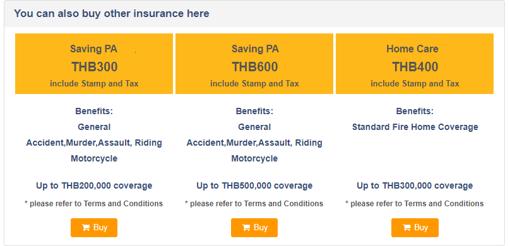Click the cart icon for Home Care plan
This screenshot has height=246, width=510.
(x=406, y=228)
